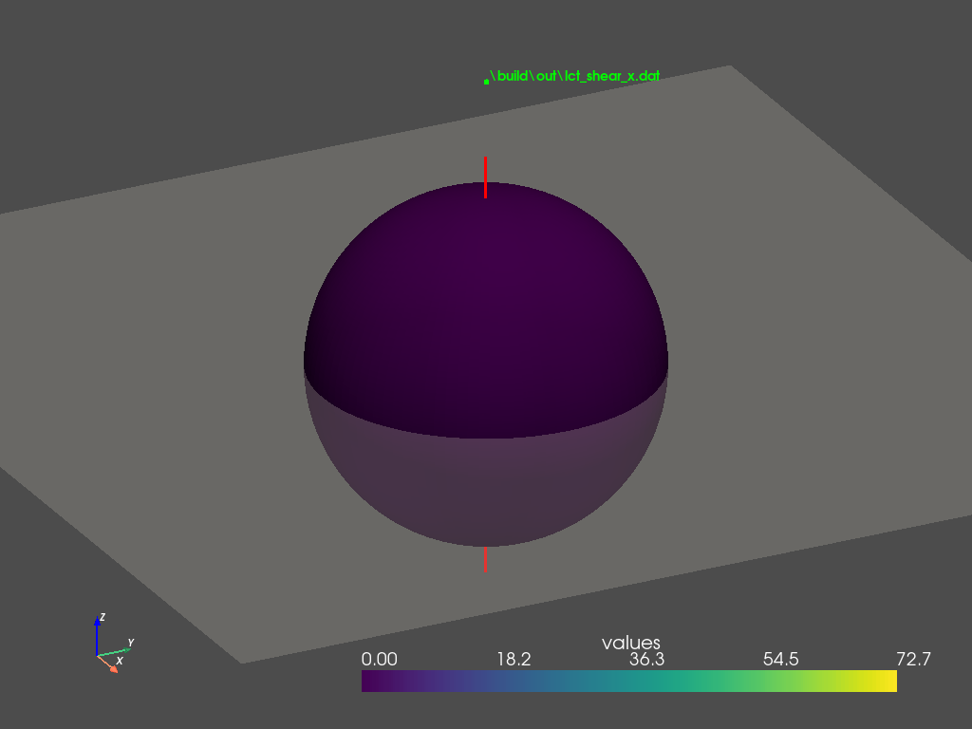The width and height of the screenshot is (972, 729).
Task: Click the 0.00 colorbar label
Action: [x=380, y=660]
